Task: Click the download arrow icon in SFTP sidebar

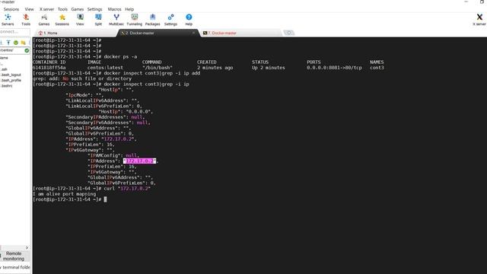Action: tap(2, 43)
